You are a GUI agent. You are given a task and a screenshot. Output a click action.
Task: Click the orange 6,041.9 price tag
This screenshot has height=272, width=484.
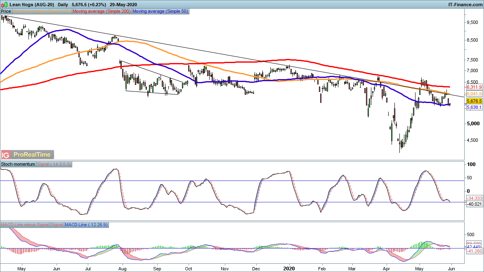pyautogui.click(x=475, y=94)
